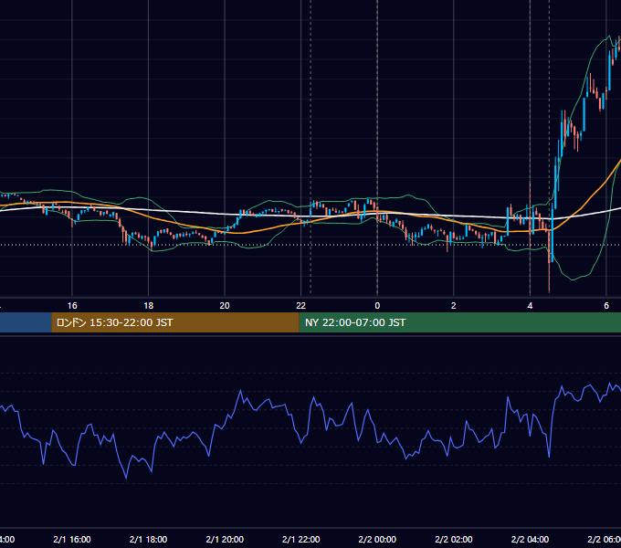Click the 2/1 22:00 date label
621x548 pixels.
pyautogui.click(x=301, y=539)
